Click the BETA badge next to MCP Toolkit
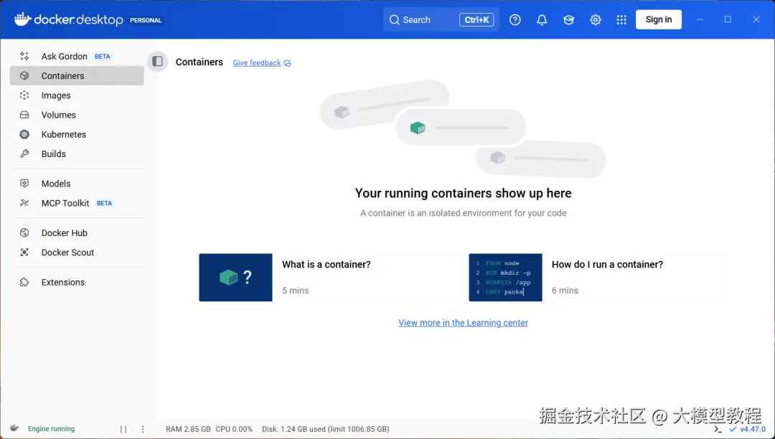Image resolution: width=775 pixels, height=439 pixels. (104, 203)
